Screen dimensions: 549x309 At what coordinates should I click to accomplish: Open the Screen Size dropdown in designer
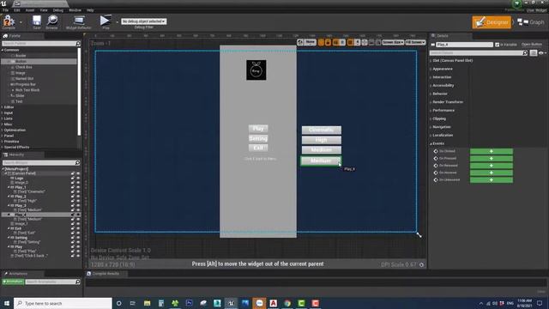click(393, 42)
